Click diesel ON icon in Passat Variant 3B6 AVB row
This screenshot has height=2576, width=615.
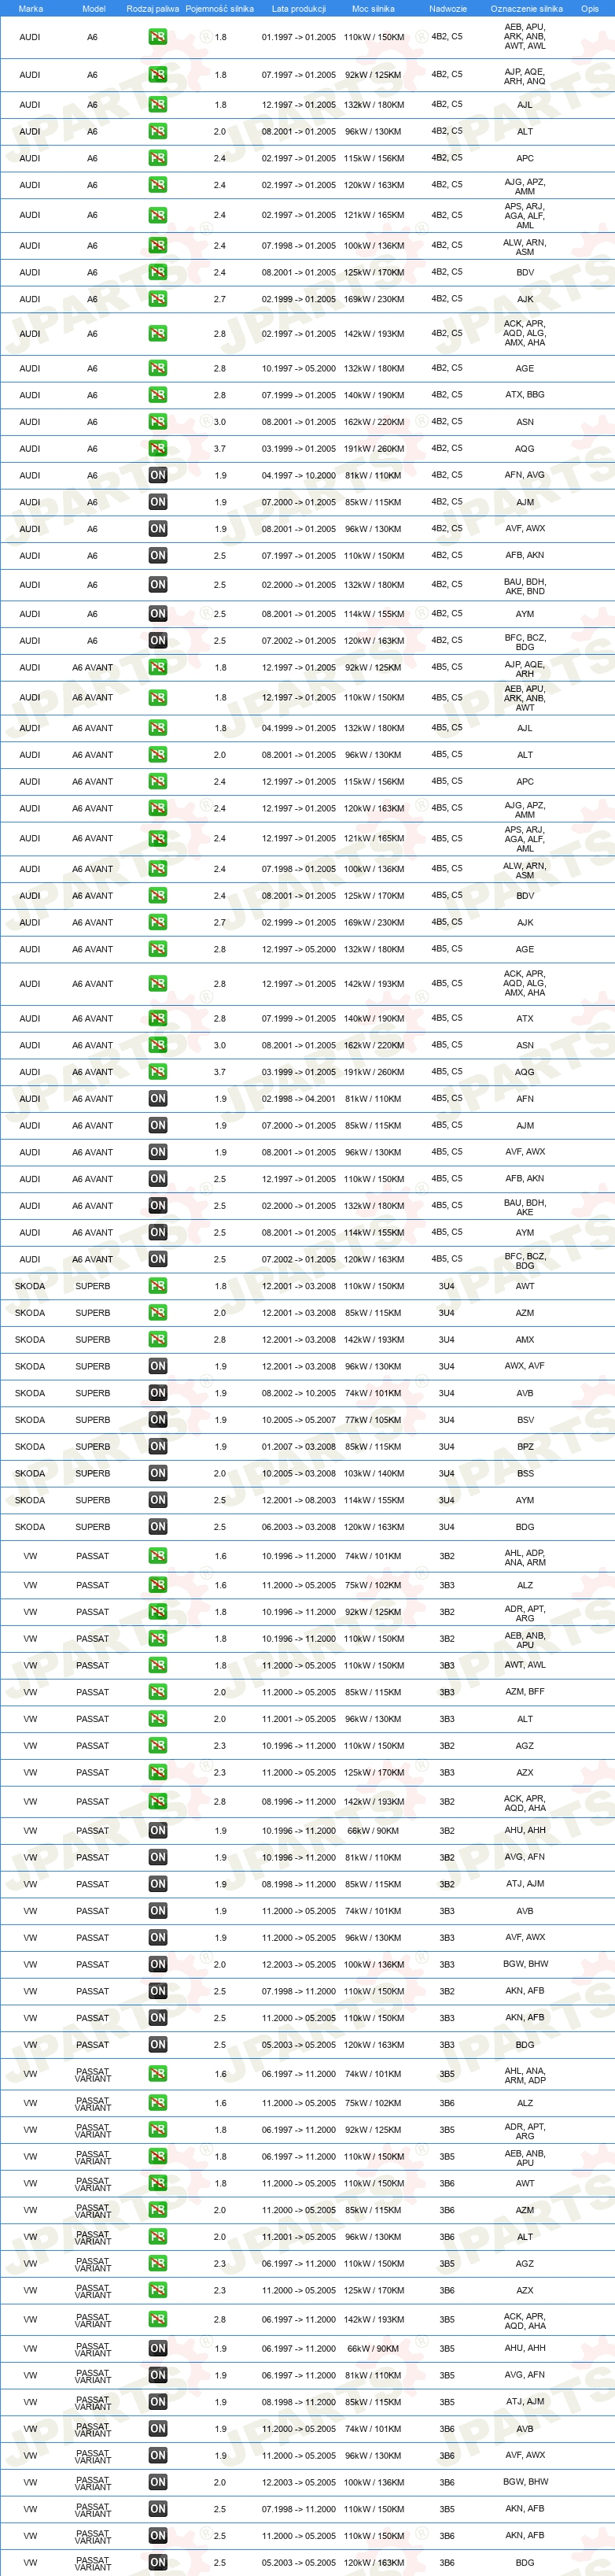click(158, 2429)
